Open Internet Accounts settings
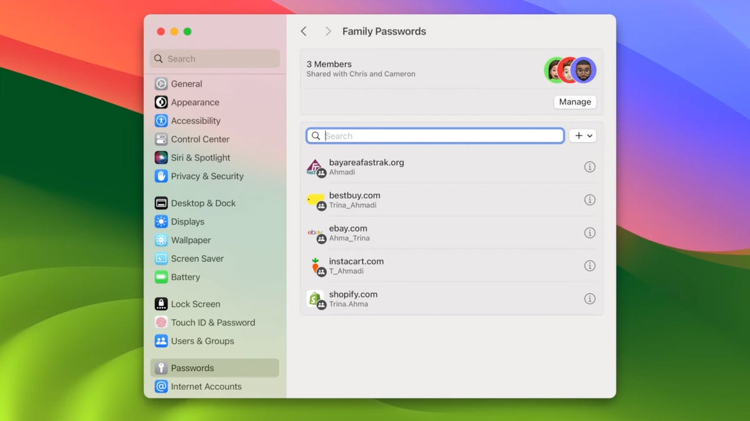Viewport: 750px width, 421px height. click(161, 387)
